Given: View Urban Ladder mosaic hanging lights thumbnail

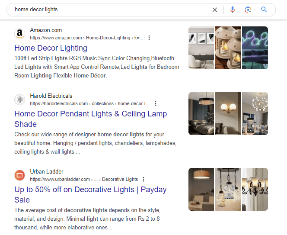Looking at the screenshot, I should tap(228, 190).
